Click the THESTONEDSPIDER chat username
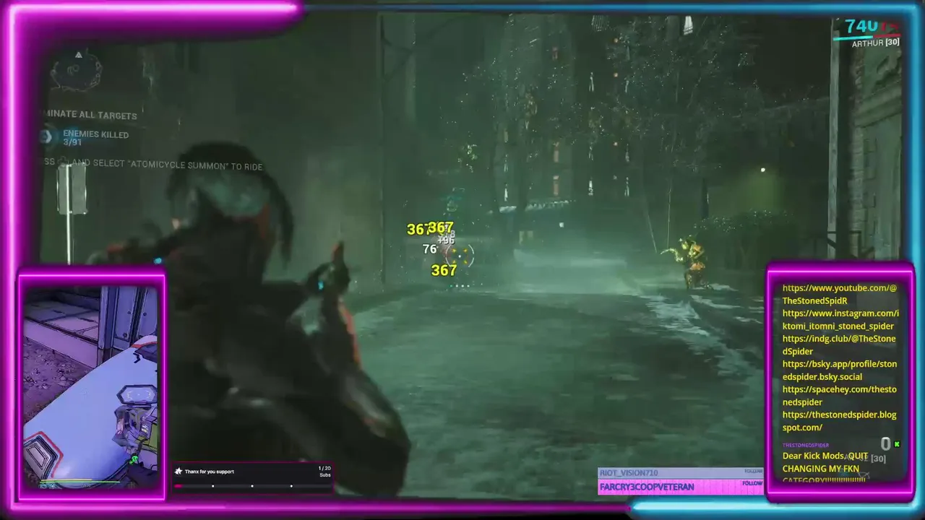 click(x=806, y=445)
